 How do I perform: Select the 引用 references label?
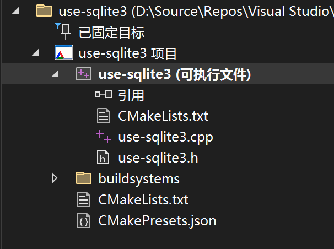tap(131, 96)
